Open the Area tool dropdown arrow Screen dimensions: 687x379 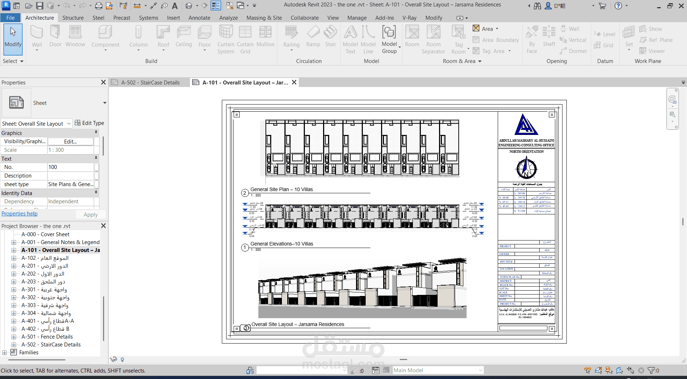click(x=497, y=29)
